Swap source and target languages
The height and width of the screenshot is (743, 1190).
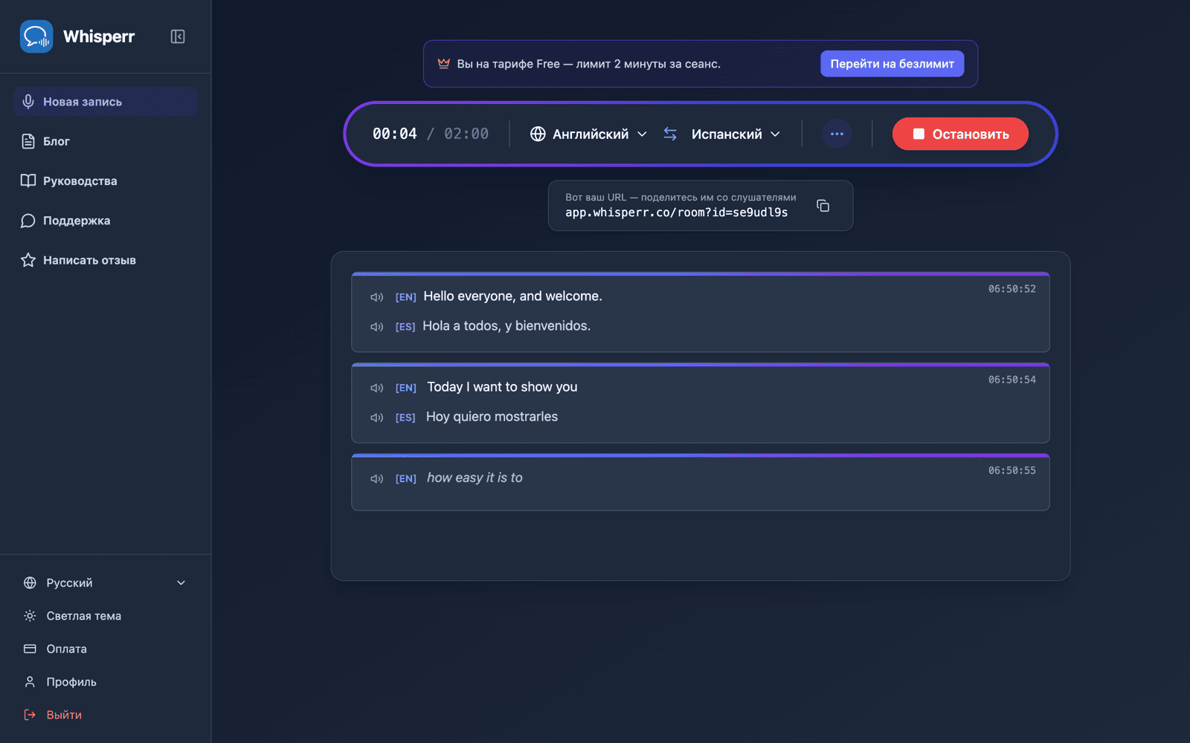tap(670, 134)
